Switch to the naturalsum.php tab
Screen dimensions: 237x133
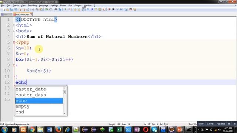coord(22,14)
